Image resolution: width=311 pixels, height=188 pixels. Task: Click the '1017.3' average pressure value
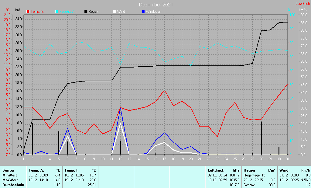click(x=234, y=185)
